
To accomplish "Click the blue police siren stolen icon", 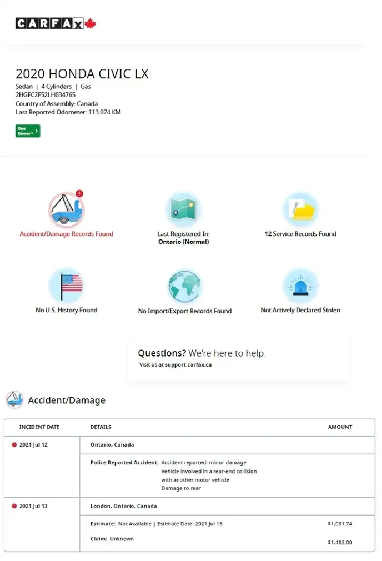I will click(x=300, y=286).
